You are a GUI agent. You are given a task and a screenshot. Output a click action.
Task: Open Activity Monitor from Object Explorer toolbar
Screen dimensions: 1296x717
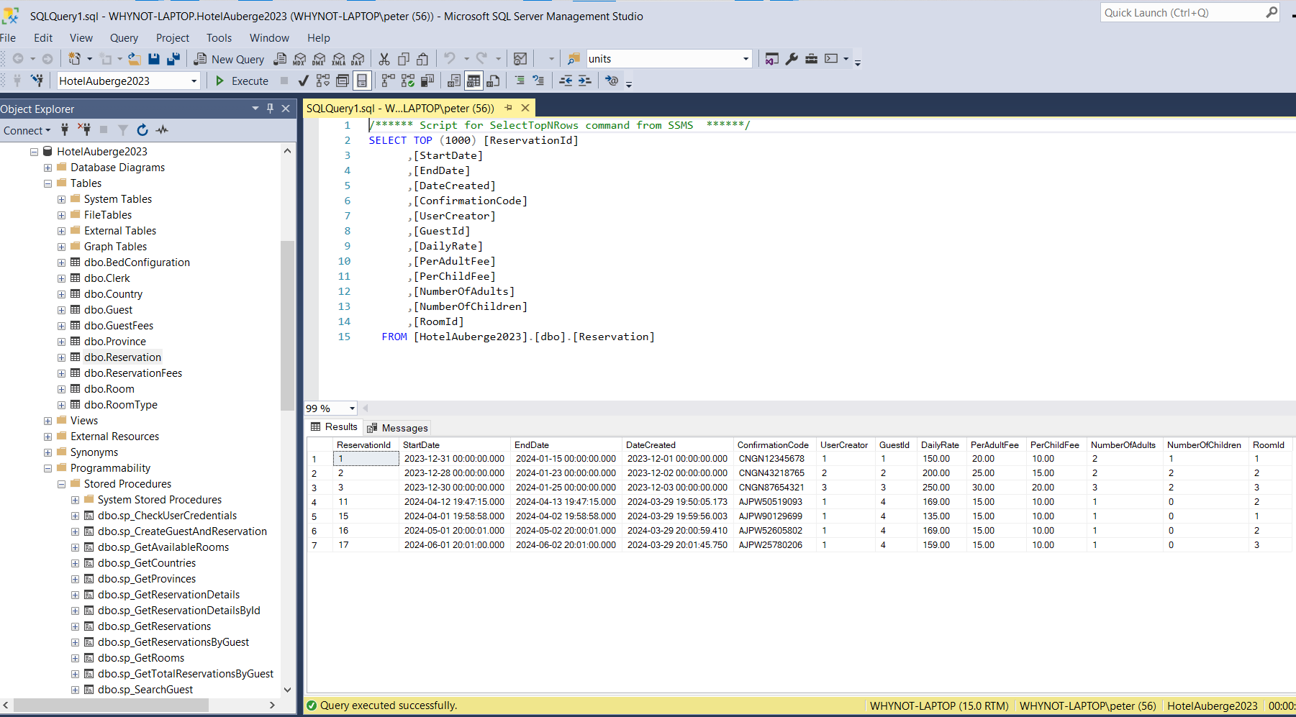[x=162, y=130]
